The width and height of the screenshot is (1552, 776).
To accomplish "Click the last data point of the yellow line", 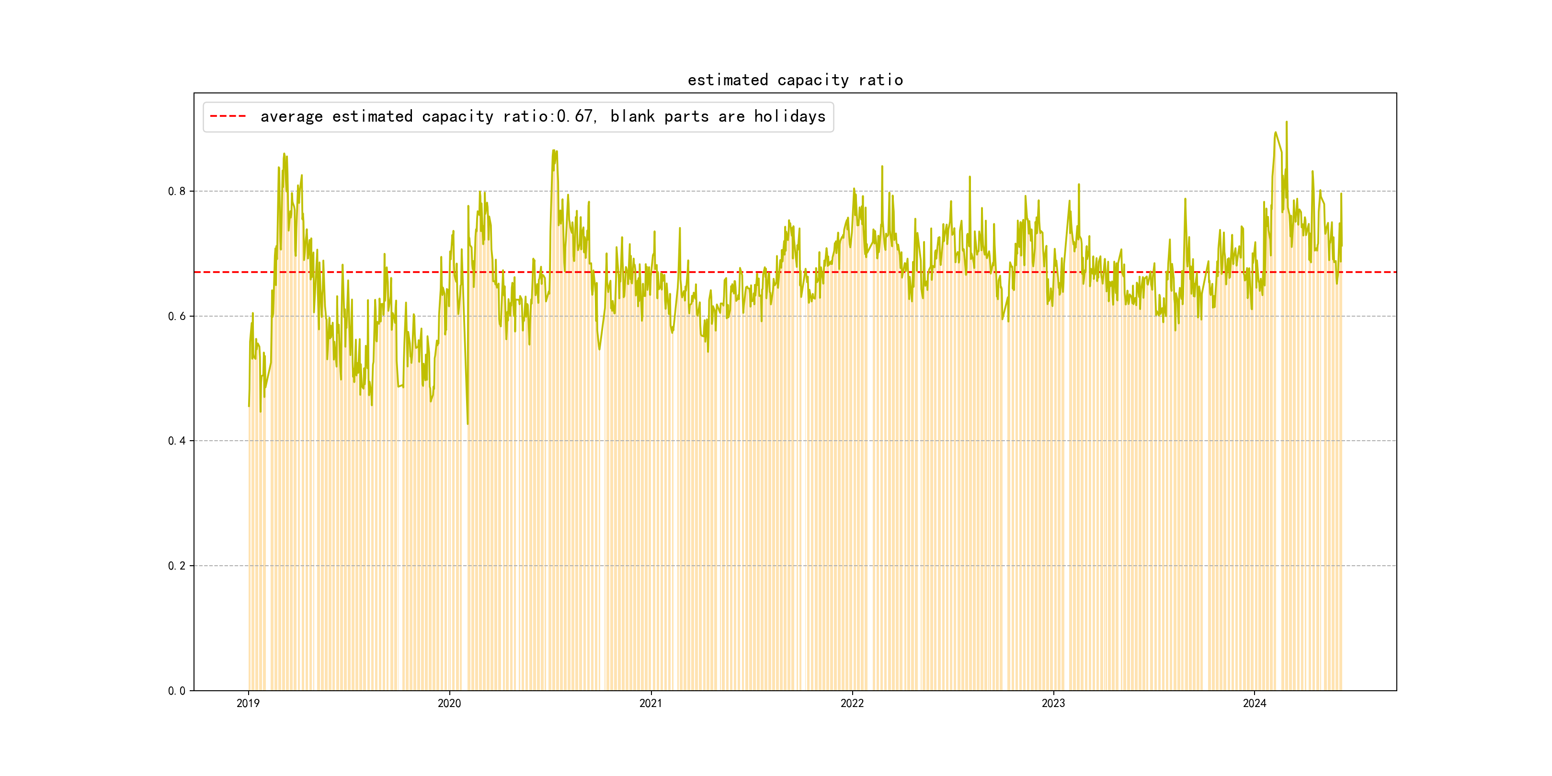I will click(1341, 245).
